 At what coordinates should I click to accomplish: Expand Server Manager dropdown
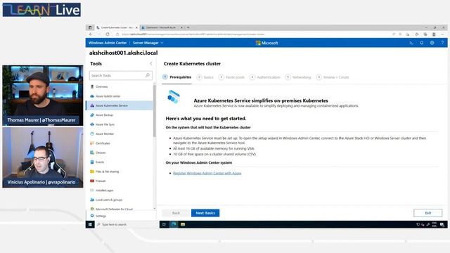coord(148,43)
